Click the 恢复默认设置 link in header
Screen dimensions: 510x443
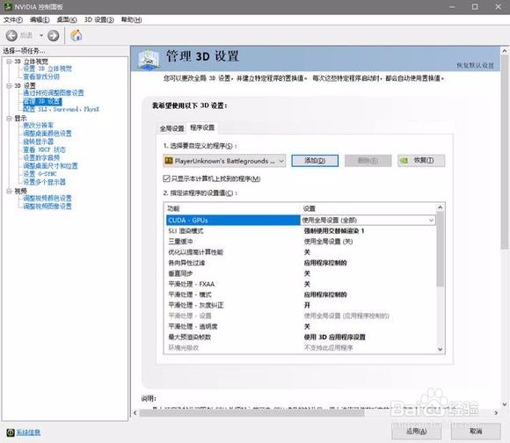tap(475, 65)
